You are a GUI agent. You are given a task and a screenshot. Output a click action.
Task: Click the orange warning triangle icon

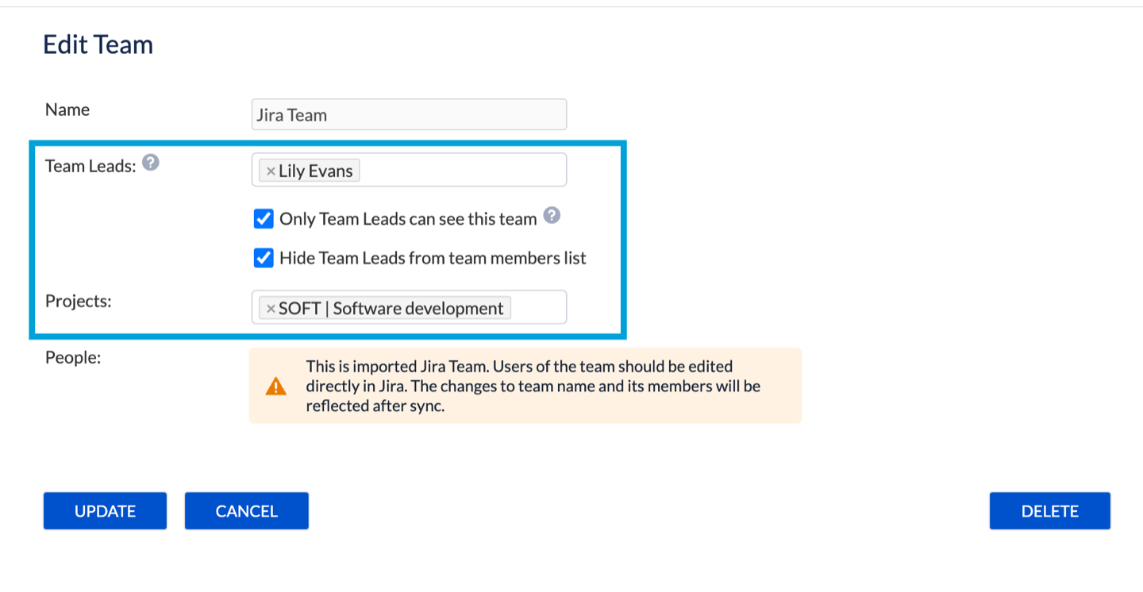pyautogui.click(x=276, y=386)
